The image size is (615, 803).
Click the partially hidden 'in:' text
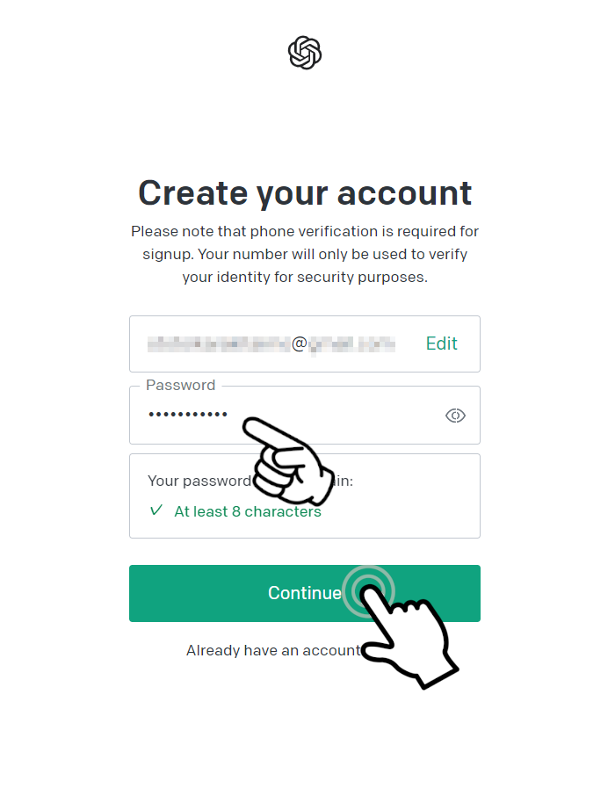[344, 481]
